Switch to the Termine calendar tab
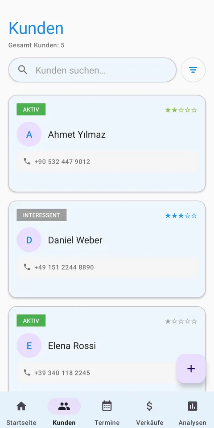 pyautogui.click(x=107, y=412)
